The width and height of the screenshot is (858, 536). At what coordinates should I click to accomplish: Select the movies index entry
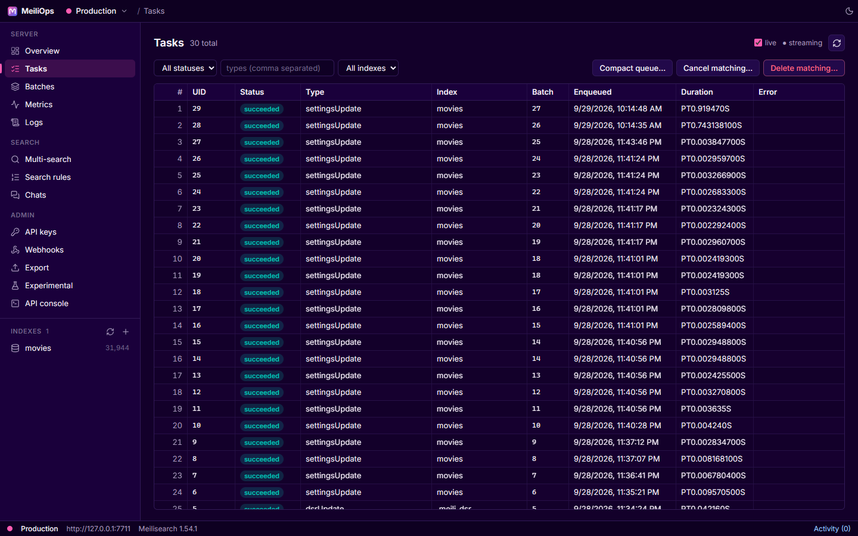coord(70,348)
